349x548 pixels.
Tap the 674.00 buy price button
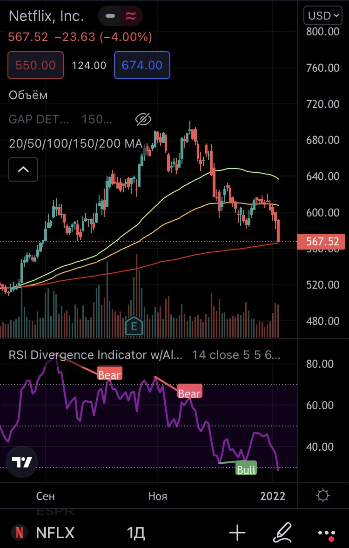pos(142,65)
